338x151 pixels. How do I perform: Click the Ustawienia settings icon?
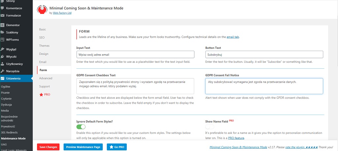pos(2,79)
